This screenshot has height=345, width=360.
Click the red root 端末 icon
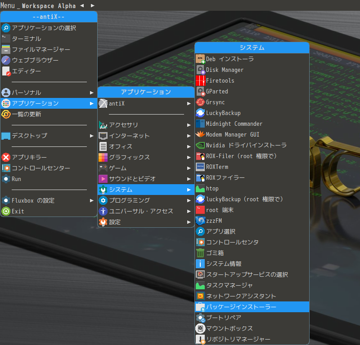click(200, 210)
